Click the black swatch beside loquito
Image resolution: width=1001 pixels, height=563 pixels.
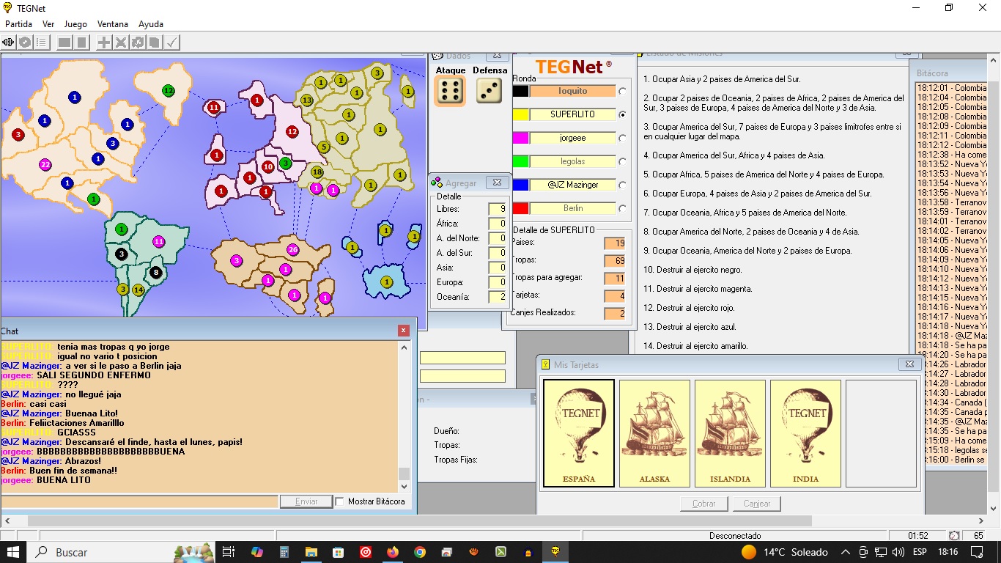tap(520, 91)
